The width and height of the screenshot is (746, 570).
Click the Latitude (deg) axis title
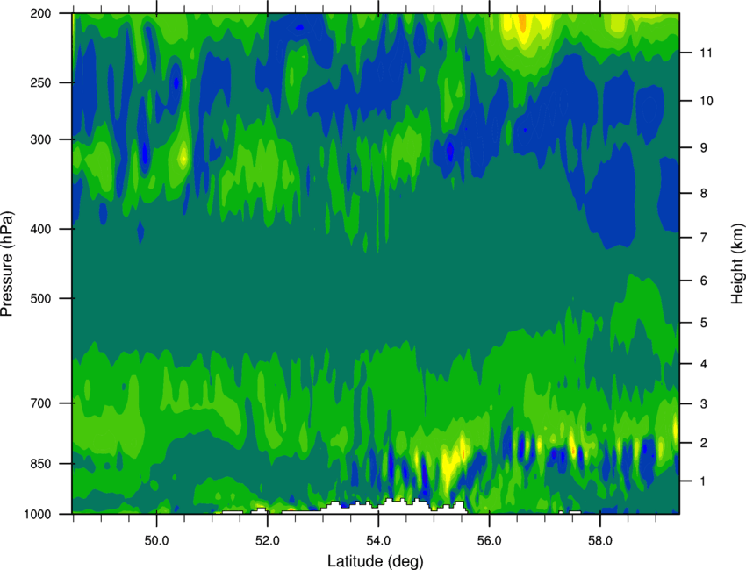pos(376,561)
